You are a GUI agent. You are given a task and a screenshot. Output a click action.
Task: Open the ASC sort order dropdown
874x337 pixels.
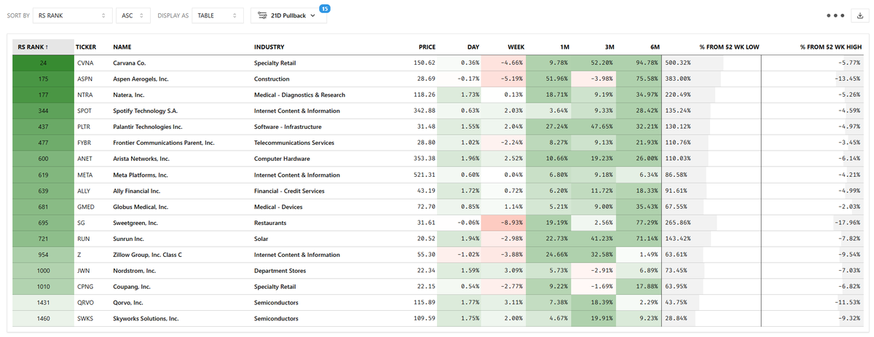[x=133, y=15]
